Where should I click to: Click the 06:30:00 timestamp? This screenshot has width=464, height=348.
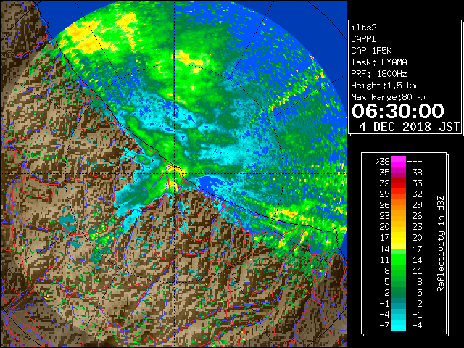398,111
